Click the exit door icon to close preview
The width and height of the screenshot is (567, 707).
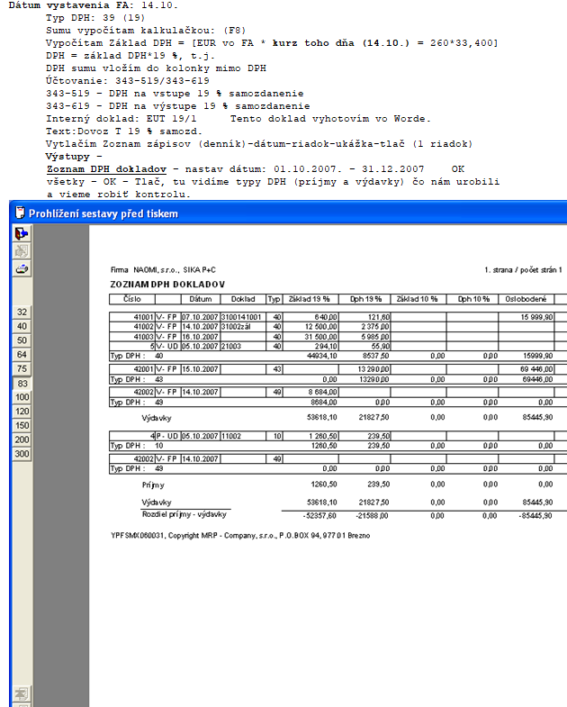(22, 233)
